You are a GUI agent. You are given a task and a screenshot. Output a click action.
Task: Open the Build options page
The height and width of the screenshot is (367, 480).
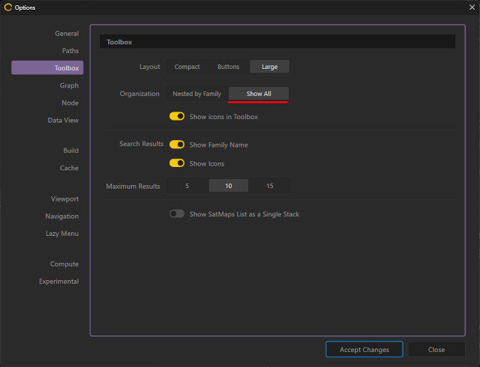pyautogui.click(x=70, y=151)
